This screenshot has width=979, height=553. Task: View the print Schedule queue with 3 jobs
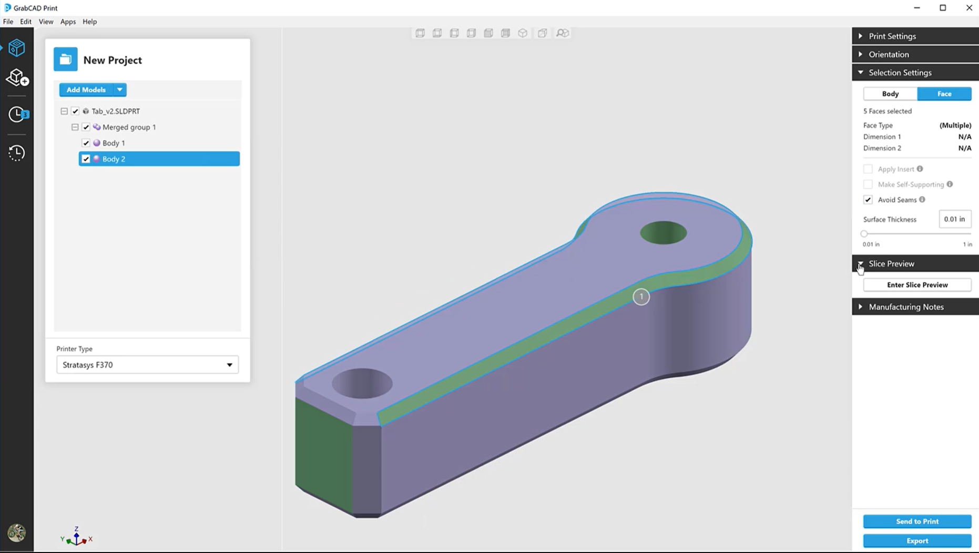(x=17, y=114)
